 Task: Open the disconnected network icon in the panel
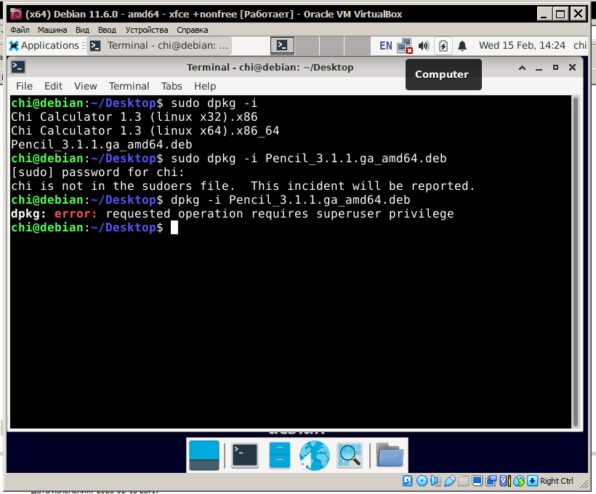pos(404,46)
